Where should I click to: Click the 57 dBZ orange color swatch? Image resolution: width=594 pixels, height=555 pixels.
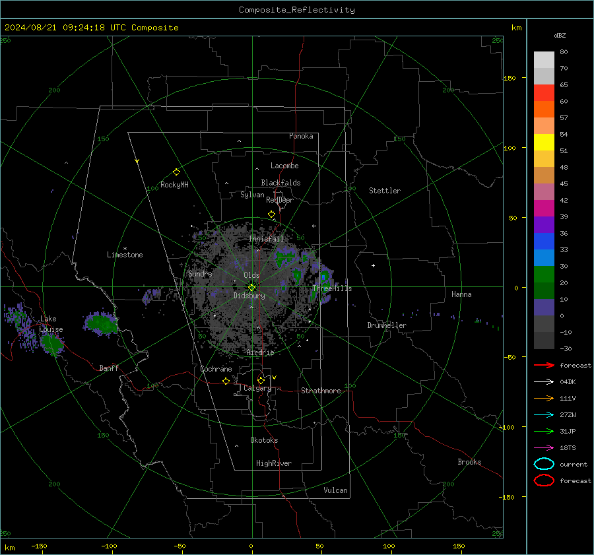544,109
